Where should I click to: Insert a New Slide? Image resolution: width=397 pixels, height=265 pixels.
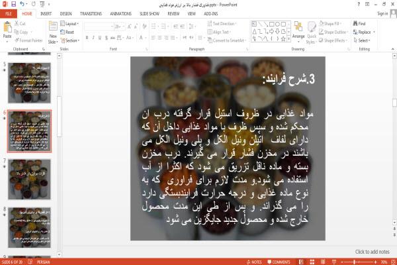pos(53,33)
